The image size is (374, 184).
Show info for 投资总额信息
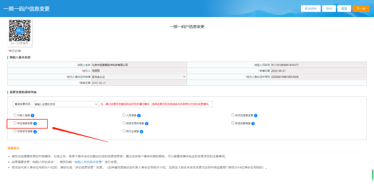253,123
